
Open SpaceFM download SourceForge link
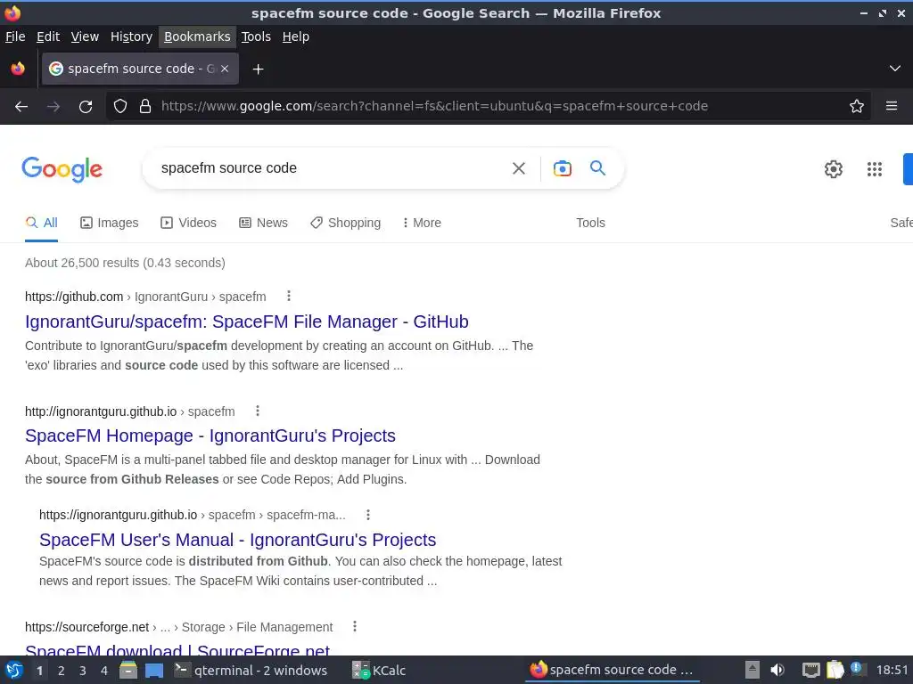(x=177, y=650)
